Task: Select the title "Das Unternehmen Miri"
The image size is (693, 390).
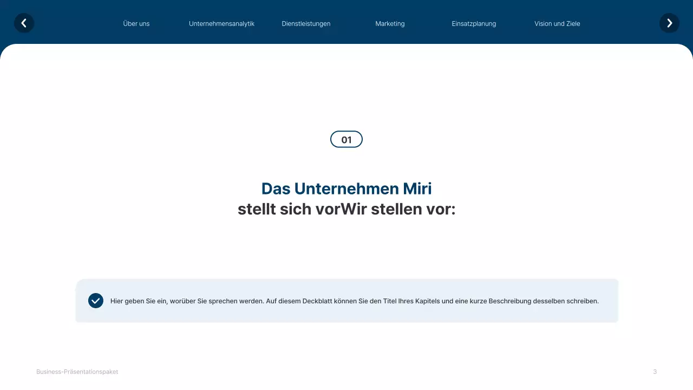Action: click(x=346, y=188)
